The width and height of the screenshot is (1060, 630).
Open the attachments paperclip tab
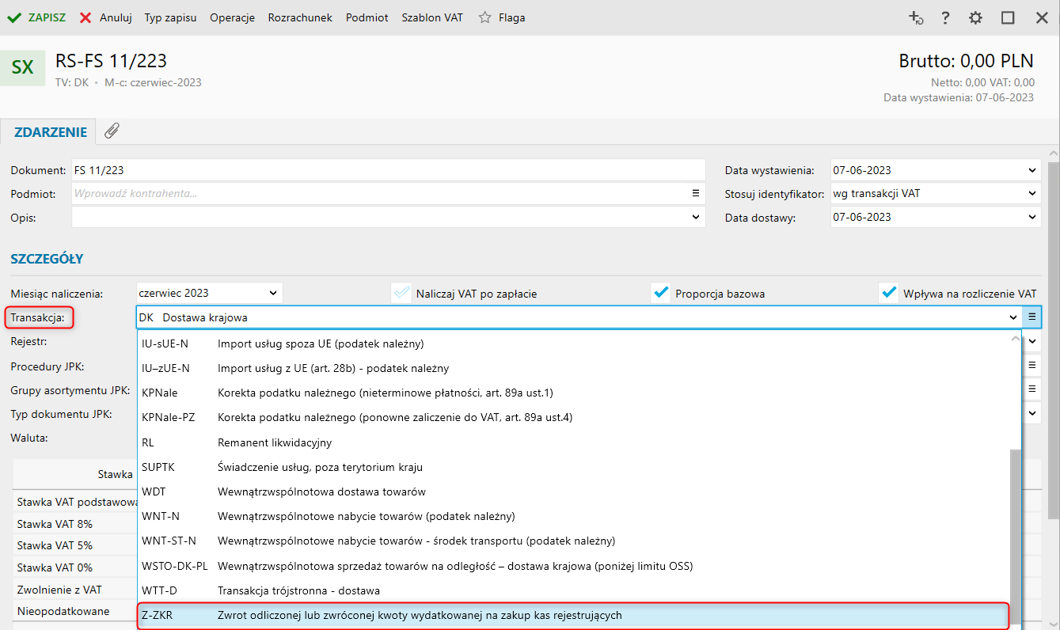112,131
